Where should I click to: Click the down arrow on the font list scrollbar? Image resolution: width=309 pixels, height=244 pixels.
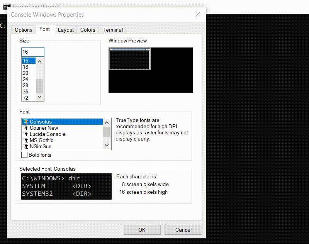point(106,145)
